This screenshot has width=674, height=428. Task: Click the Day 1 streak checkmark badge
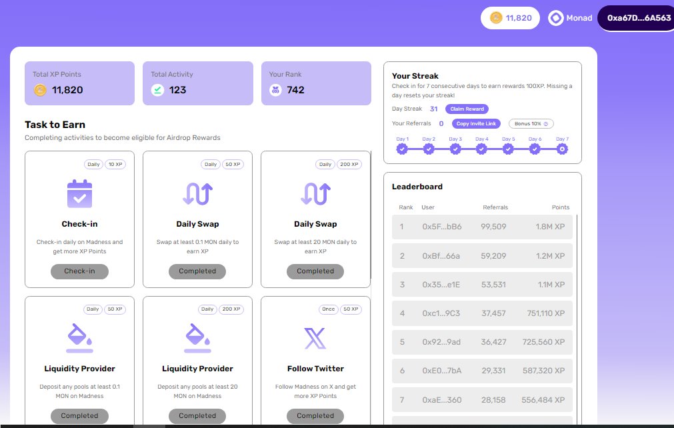pyautogui.click(x=402, y=149)
